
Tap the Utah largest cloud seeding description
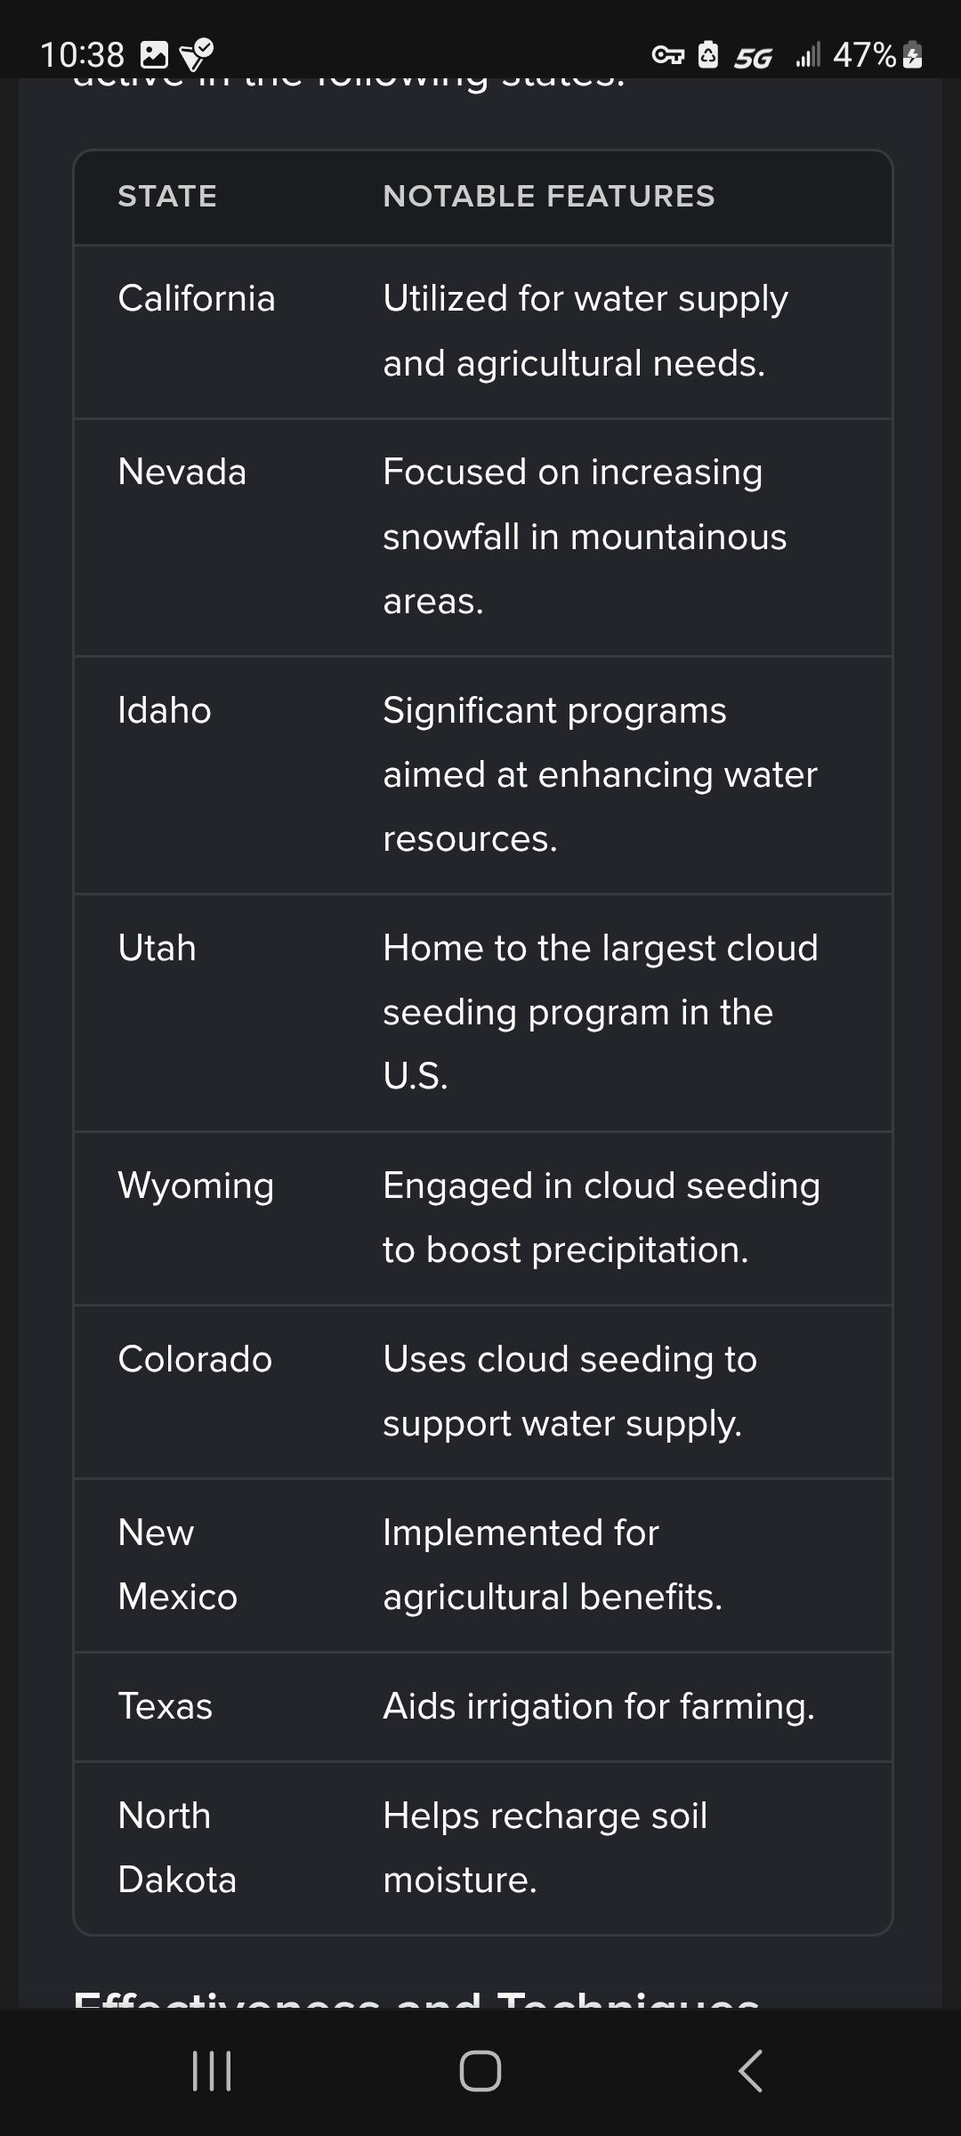pyautogui.click(x=600, y=1012)
